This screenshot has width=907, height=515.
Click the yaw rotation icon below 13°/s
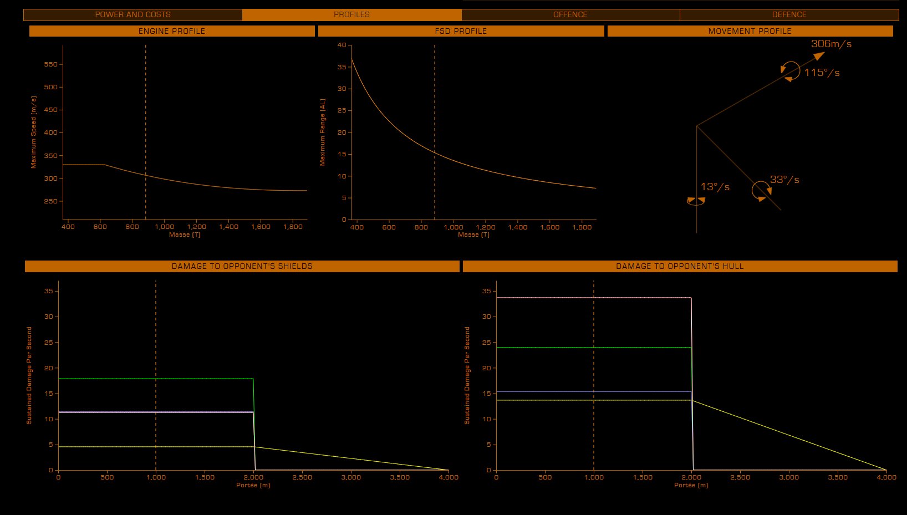click(696, 201)
